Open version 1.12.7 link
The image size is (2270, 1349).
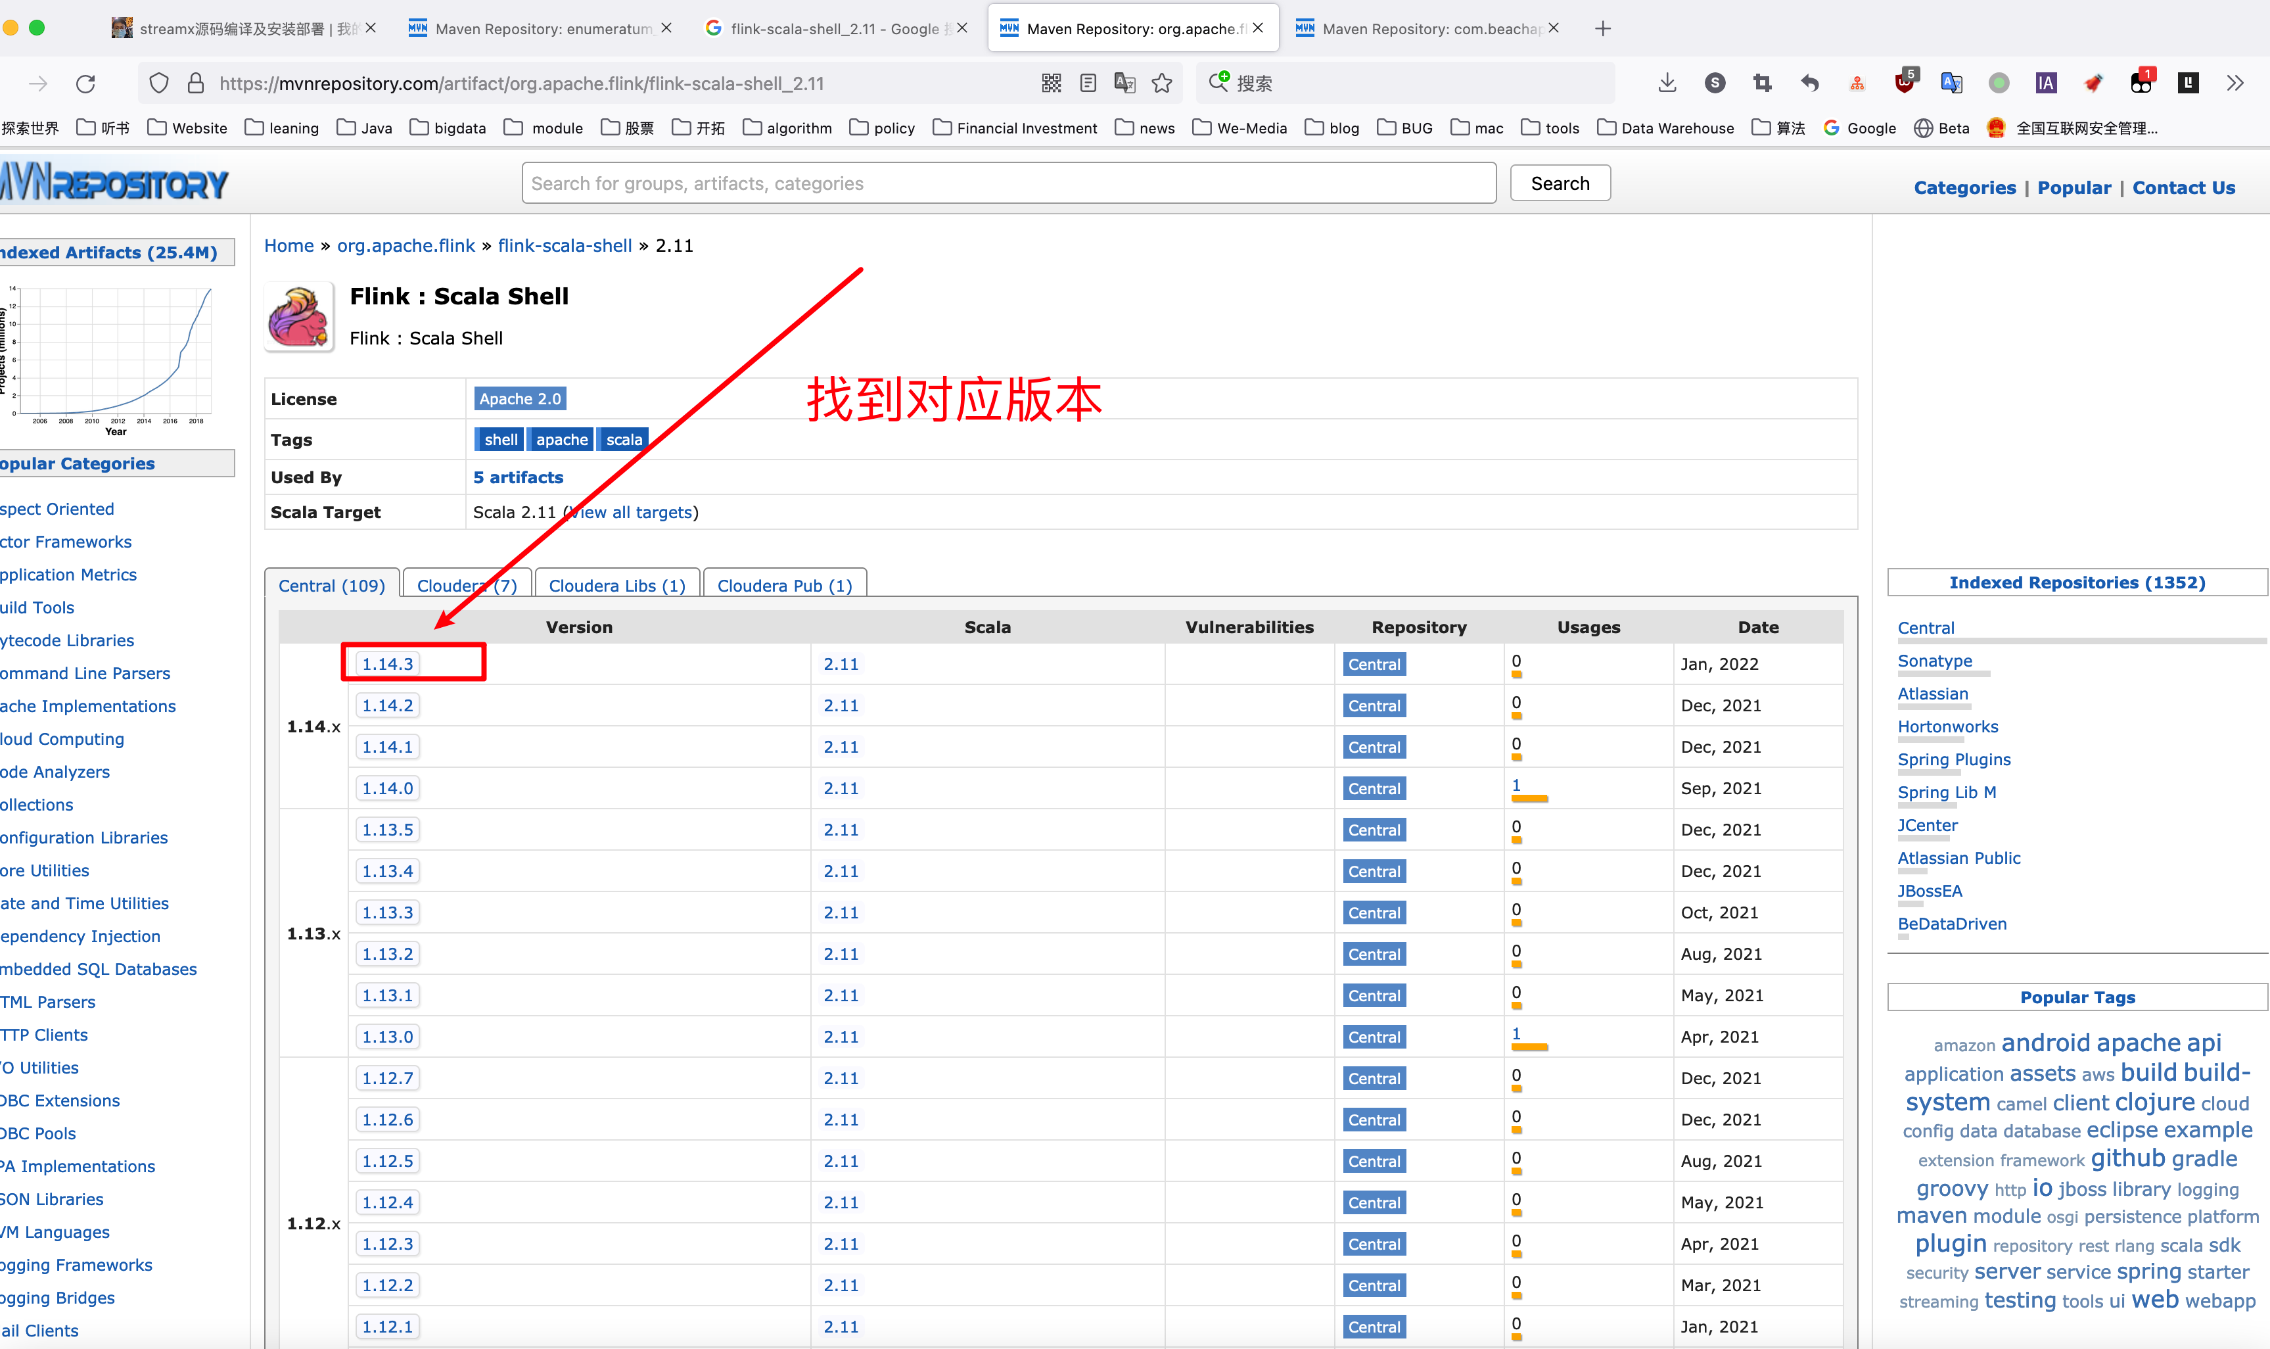click(x=387, y=1078)
